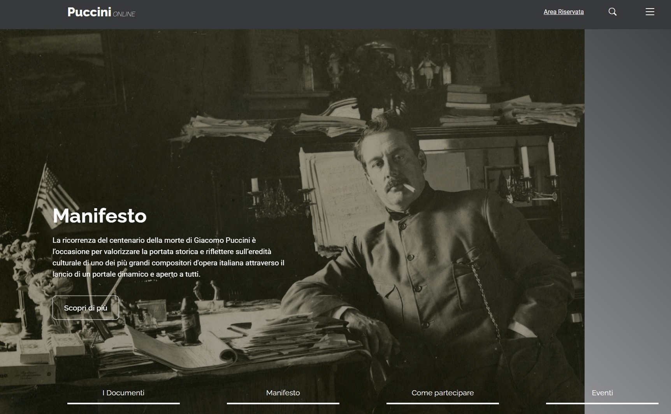
Task: Click the Scopri di più button
Action: (x=86, y=307)
